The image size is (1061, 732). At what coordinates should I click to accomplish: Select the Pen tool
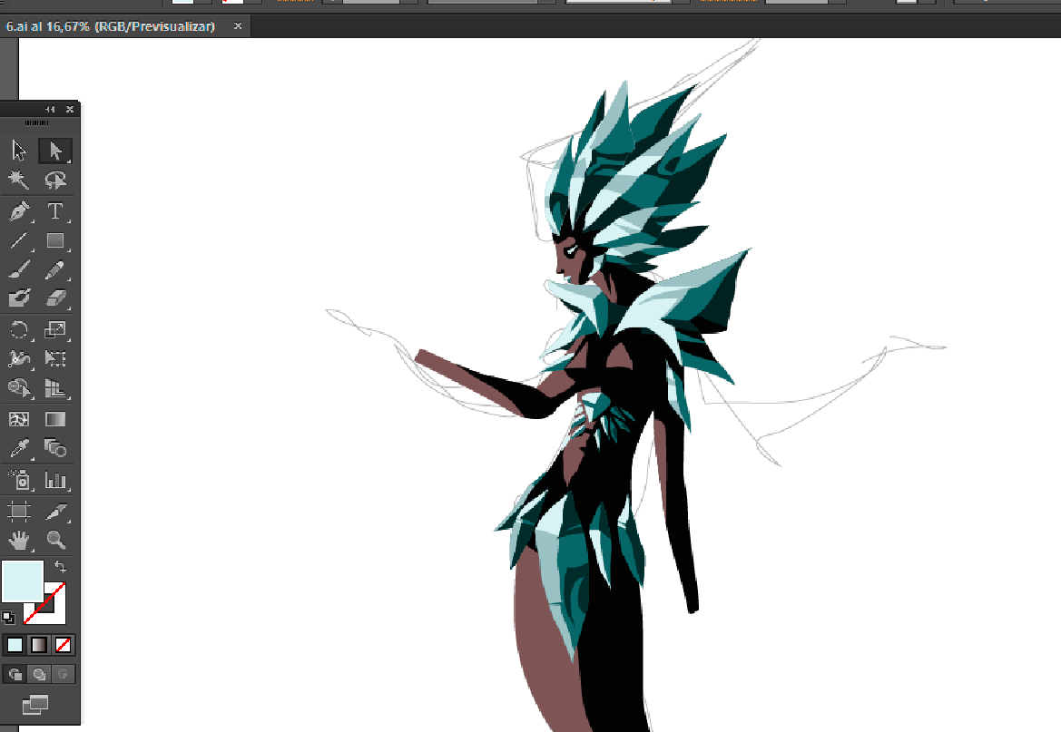[x=19, y=211]
